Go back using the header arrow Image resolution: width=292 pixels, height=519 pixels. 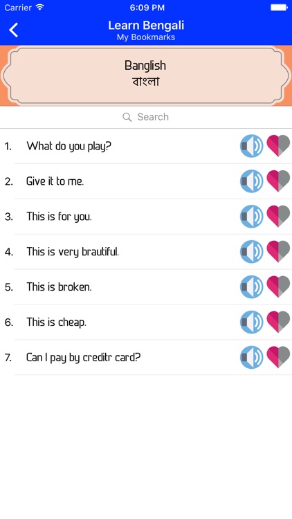(x=14, y=30)
